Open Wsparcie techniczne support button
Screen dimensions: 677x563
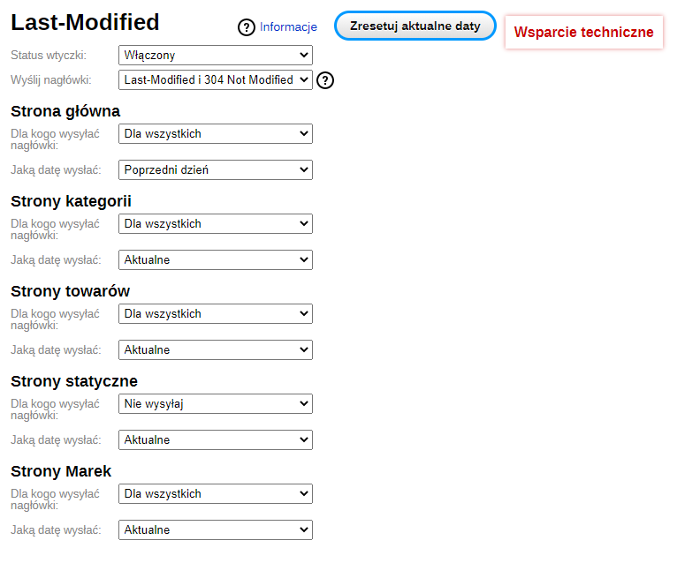point(583,33)
